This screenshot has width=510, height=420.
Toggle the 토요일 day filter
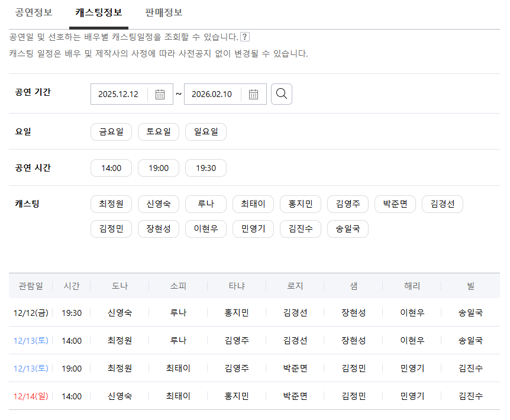[x=158, y=131]
